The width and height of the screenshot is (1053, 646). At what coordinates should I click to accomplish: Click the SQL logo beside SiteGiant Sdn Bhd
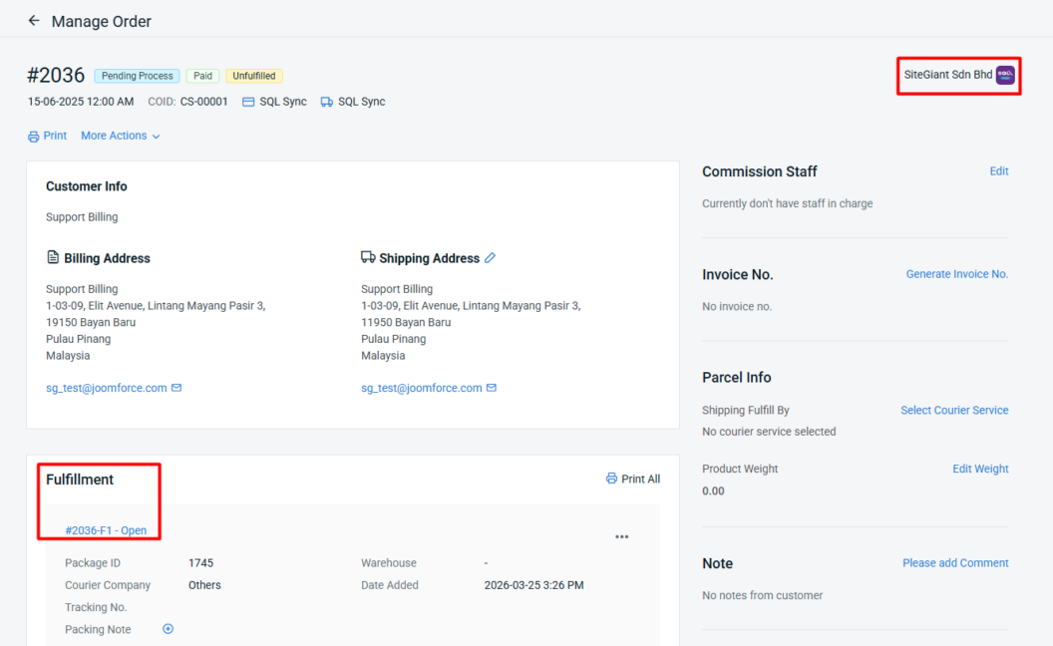(1005, 75)
